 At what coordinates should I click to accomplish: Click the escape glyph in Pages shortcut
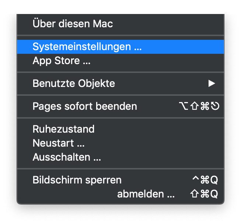coord(216,106)
